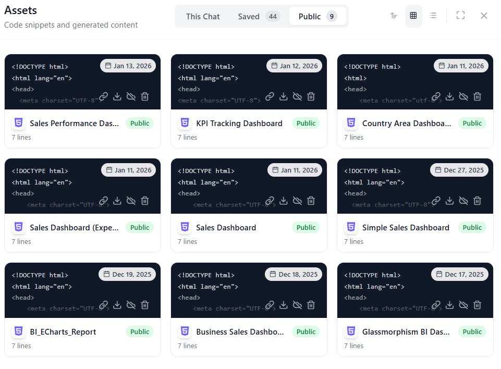Switch to the This Chat tab
The height and width of the screenshot is (369, 501).
[x=203, y=16]
